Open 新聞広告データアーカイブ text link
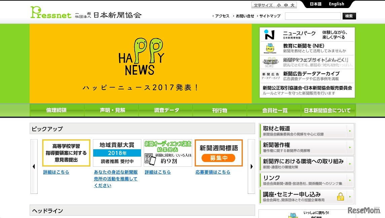This screenshot has width=385, height=218. click(x=311, y=73)
